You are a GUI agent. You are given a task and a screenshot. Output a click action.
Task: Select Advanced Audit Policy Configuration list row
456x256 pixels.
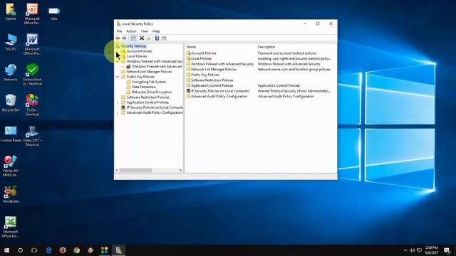click(219, 97)
